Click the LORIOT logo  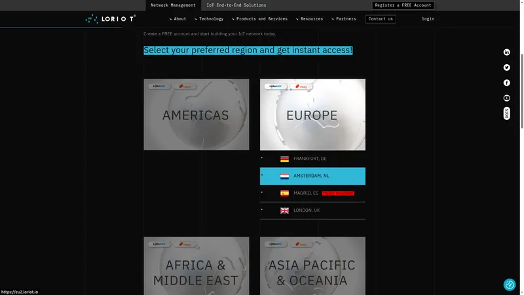pyautogui.click(x=111, y=19)
